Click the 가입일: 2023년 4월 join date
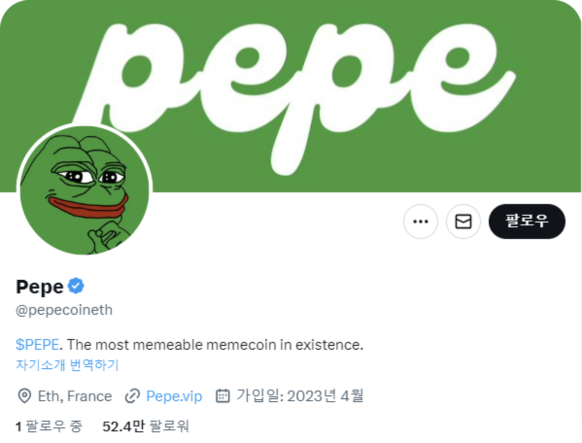 click(x=300, y=396)
